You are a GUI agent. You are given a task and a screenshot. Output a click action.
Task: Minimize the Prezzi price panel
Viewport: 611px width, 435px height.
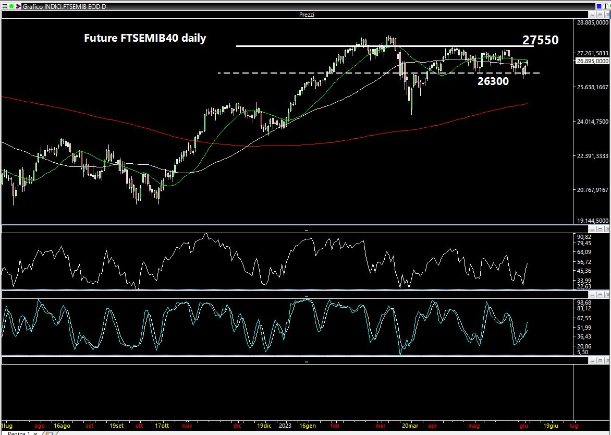click(592, 15)
